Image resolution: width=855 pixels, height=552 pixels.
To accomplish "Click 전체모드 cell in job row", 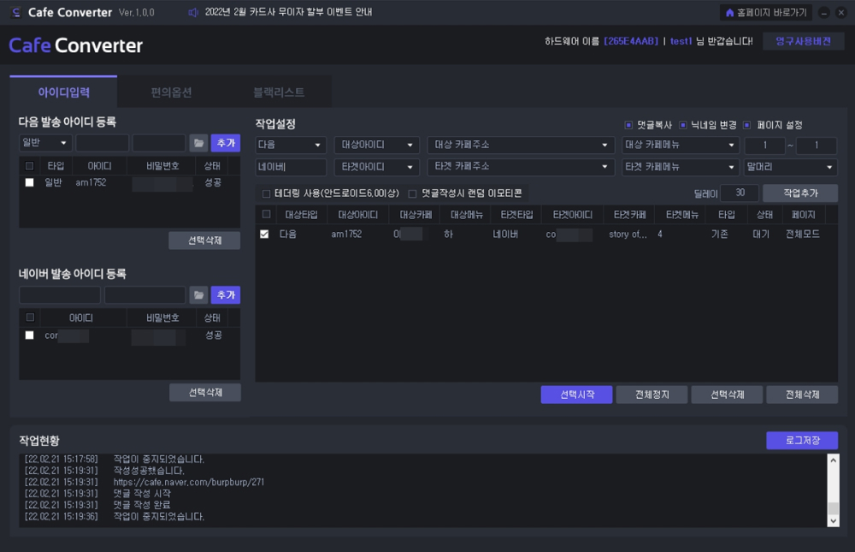I will click(802, 234).
